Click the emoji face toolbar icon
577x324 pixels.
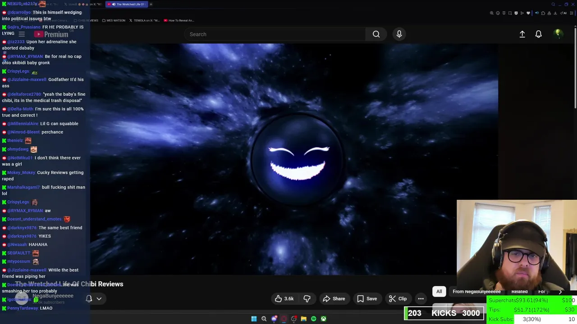coord(498,13)
